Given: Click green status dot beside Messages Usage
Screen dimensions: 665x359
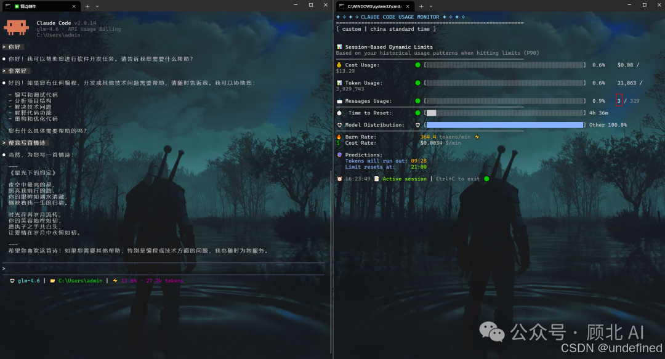Looking at the screenshot, I should pos(417,101).
